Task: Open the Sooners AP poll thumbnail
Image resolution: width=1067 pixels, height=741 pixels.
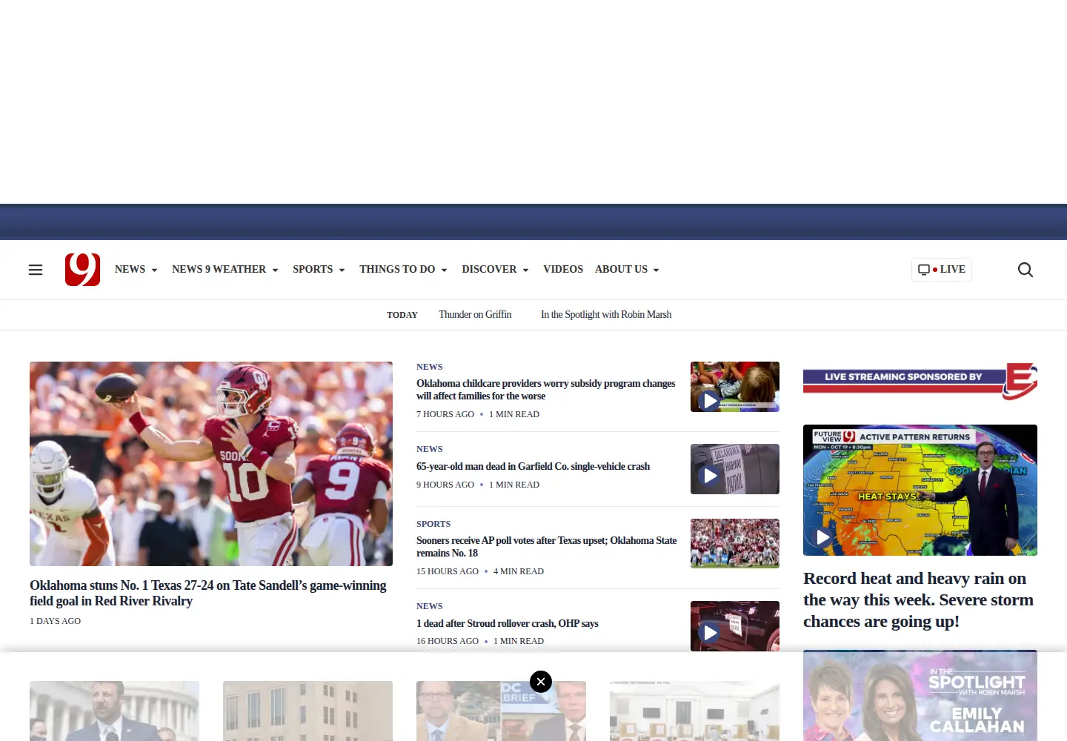Action: pos(735,543)
